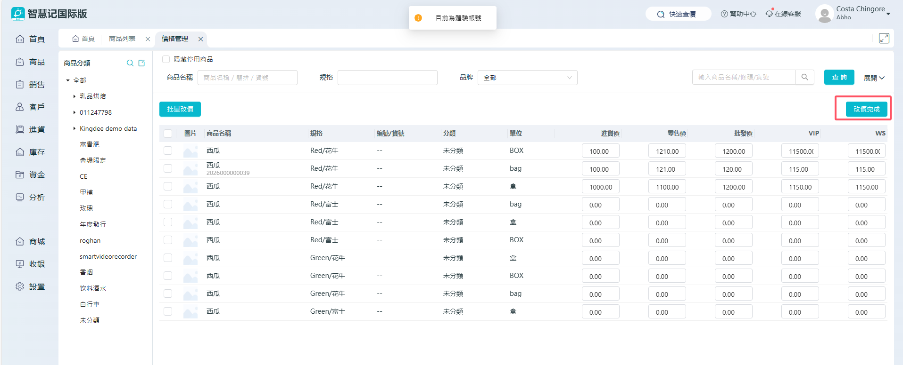
Task: Open 在線客服 online support
Action: 783,14
